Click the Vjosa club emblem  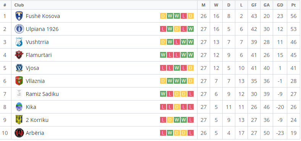pos(19,68)
